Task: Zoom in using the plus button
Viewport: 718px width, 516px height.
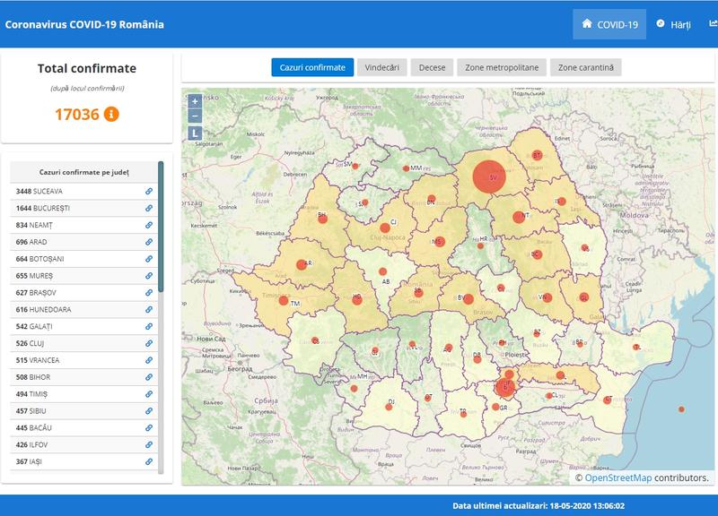Action: tap(194, 101)
